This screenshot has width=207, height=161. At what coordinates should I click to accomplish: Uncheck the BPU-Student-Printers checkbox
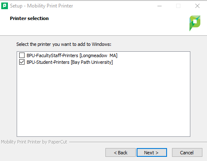(x=22, y=62)
